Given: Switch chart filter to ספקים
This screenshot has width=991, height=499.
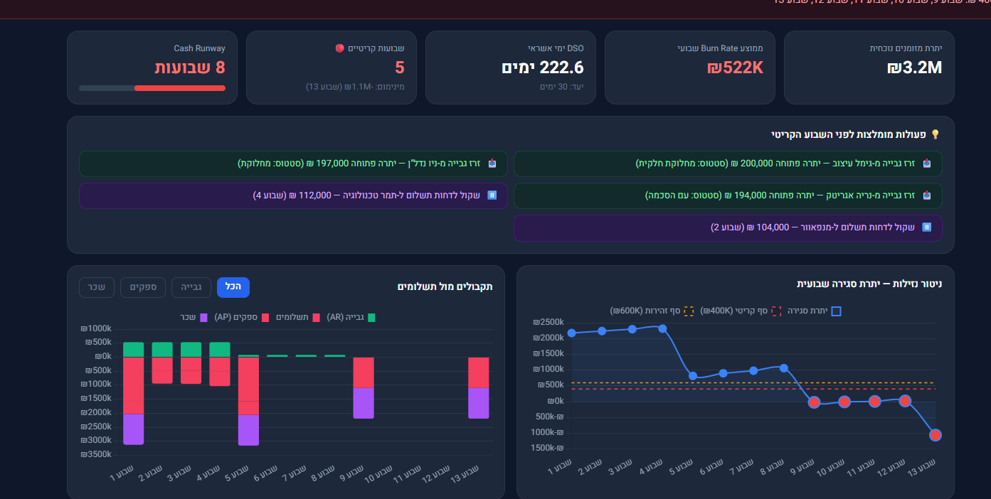Looking at the screenshot, I should coord(143,287).
